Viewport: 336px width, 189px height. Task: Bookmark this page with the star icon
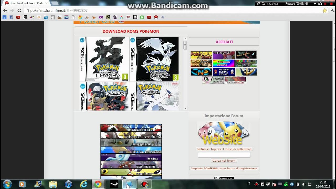click(x=325, y=10)
